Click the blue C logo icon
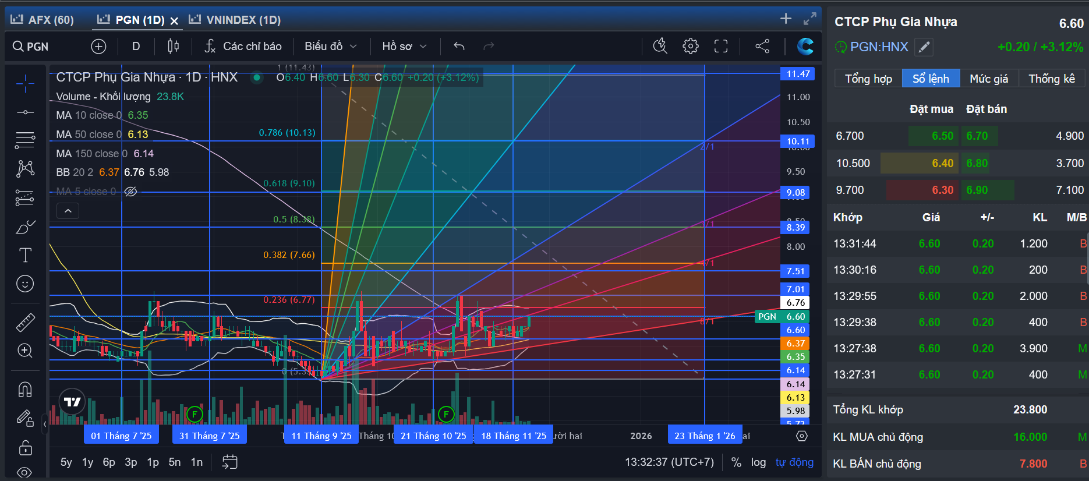The image size is (1089, 481). [x=805, y=46]
